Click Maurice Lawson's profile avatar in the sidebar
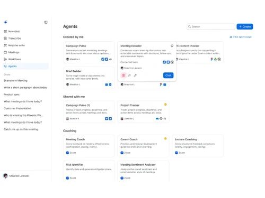This screenshot has width=265, height=198. (x=5, y=176)
